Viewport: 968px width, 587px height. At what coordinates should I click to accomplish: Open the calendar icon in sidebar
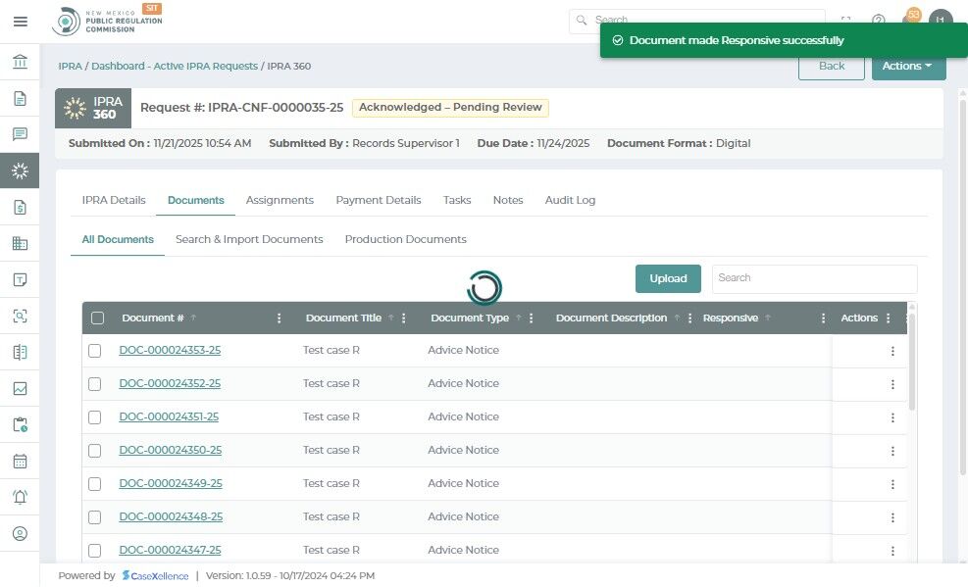pyautogui.click(x=20, y=461)
